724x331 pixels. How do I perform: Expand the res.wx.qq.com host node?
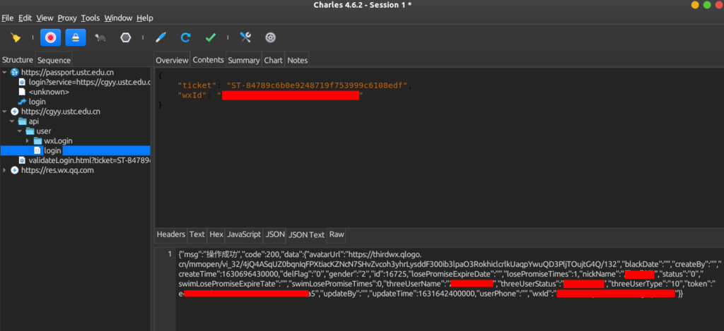[x=6, y=171]
